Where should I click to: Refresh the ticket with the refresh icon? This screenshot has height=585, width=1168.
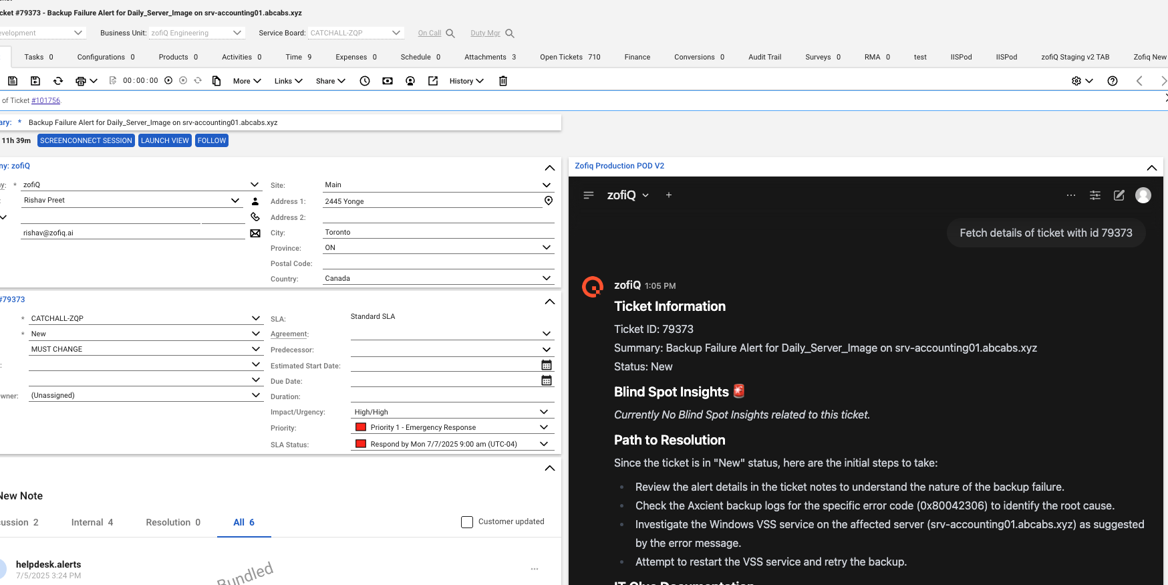(58, 81)
